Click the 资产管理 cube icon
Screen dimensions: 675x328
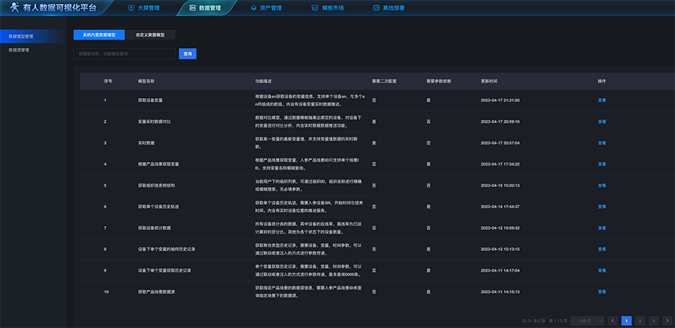point(253,8)
